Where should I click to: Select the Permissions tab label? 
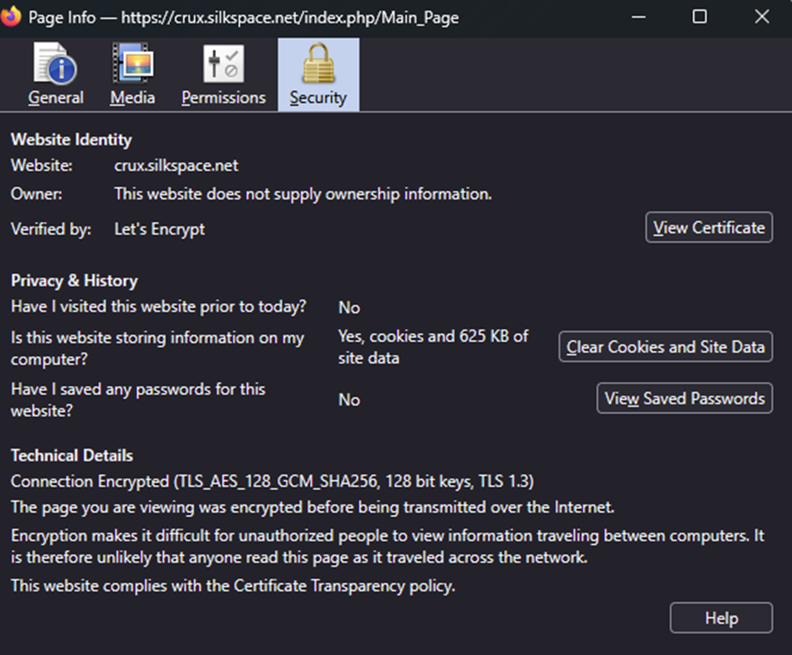[223, 98]
